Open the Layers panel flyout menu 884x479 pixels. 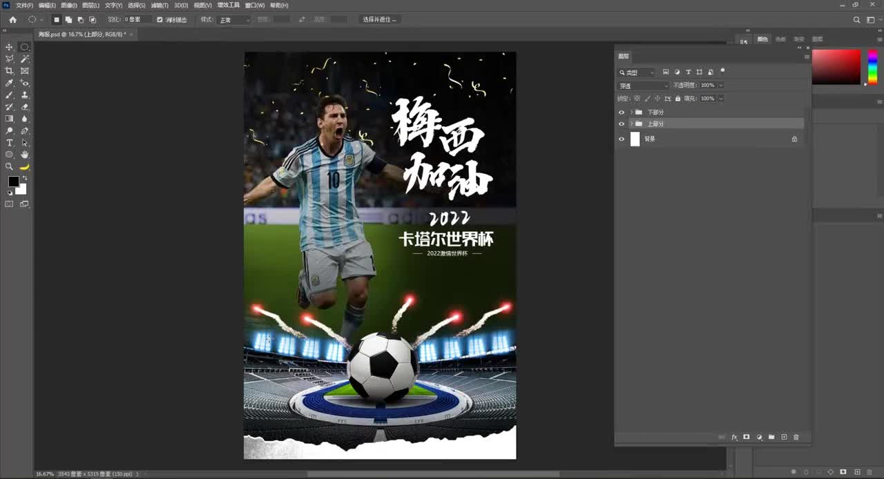tap(806, 57)
